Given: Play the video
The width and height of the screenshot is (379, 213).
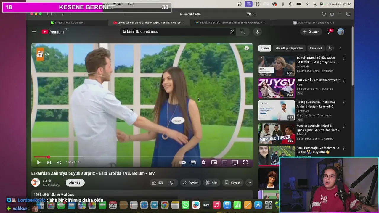Looking at the screenshot, I should point(38,162).
